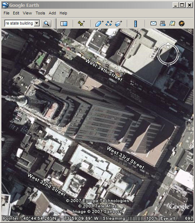This screenshot has height=223, width=195.
Task: Maximize the Google Earth window
Action: click(182, 5)
